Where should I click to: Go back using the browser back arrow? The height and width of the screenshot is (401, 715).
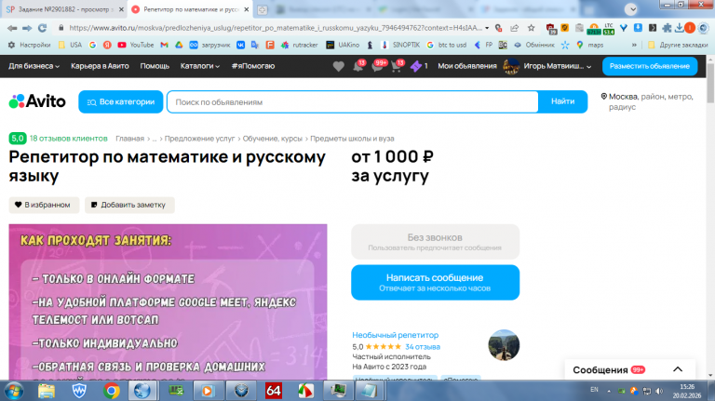(12, 28)
